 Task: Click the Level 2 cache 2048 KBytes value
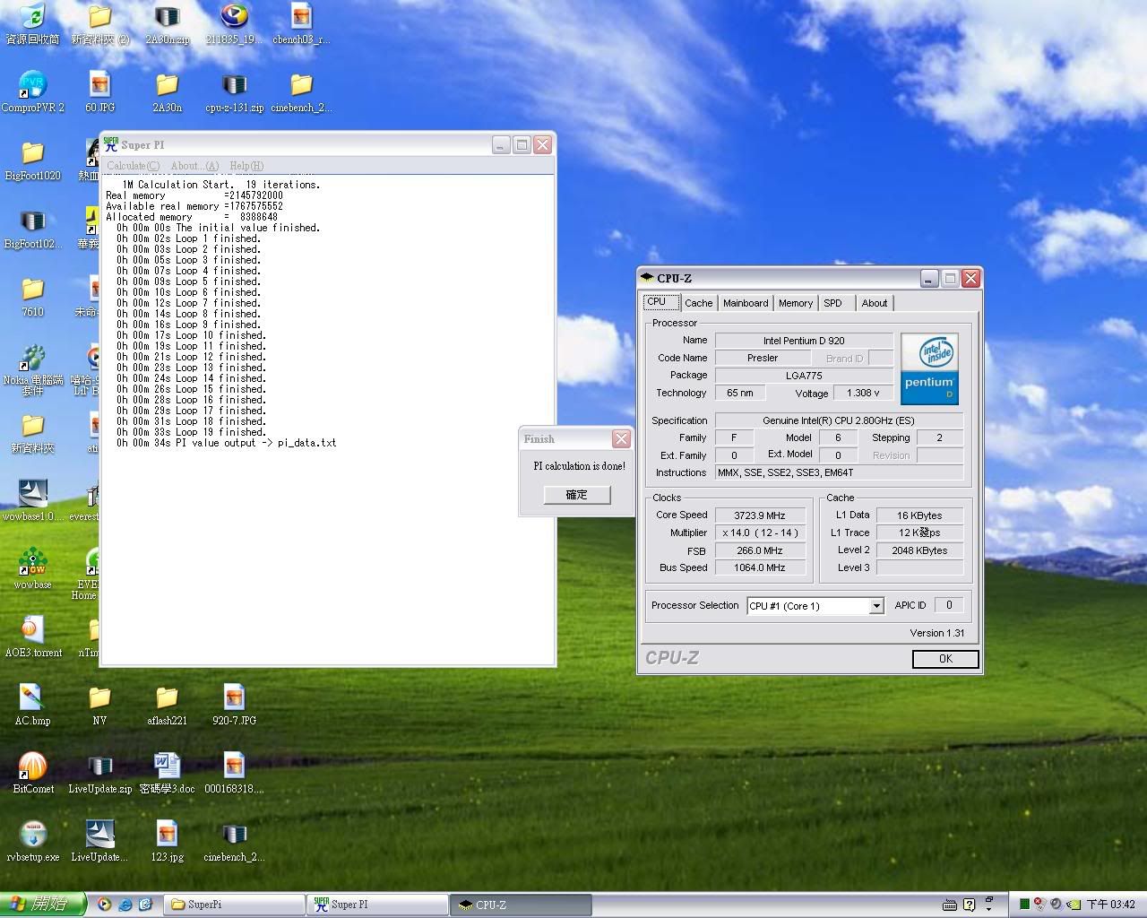[919, 550]
